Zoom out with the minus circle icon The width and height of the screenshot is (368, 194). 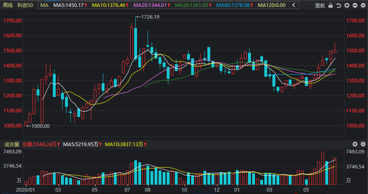point(355,5)
